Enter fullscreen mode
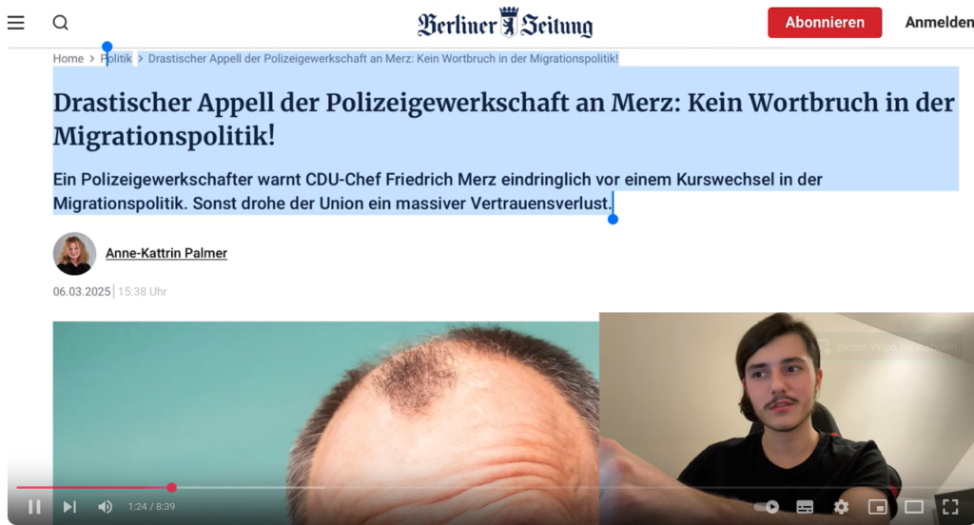974x525 pixels. tap(950, 507)
